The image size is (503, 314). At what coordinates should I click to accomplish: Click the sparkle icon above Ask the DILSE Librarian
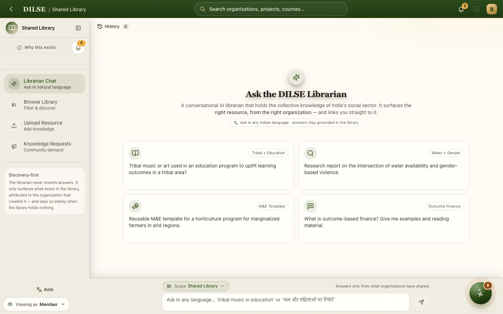(x=296, y=77)
